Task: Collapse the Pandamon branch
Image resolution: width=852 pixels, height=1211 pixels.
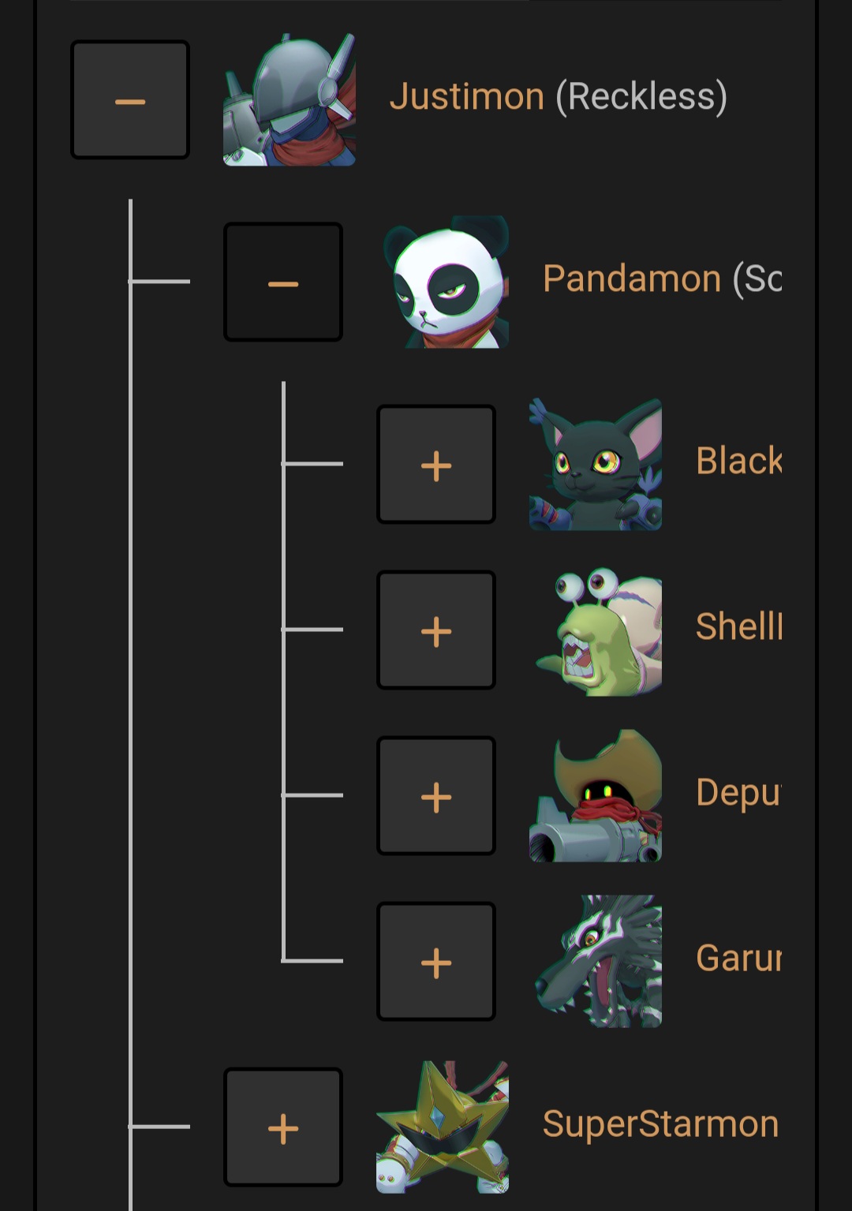Action: (x=283, y=282)
